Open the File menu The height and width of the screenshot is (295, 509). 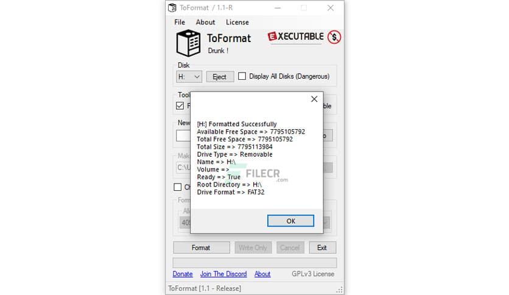point(180,22)
